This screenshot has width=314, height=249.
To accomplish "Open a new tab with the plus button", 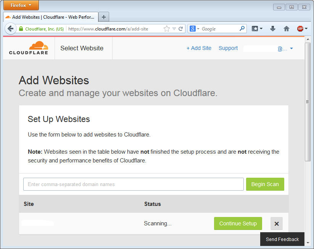I will tap(103, 17).
